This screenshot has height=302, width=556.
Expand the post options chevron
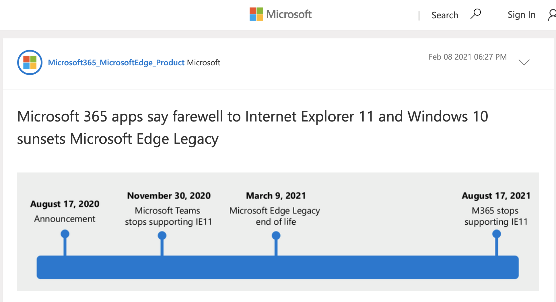click(524, 62)
